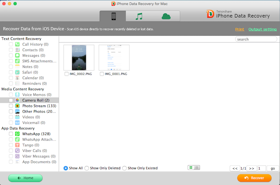Click the Safari compass icon
This screenshot has width=280, height=185.
click(17, 72)
